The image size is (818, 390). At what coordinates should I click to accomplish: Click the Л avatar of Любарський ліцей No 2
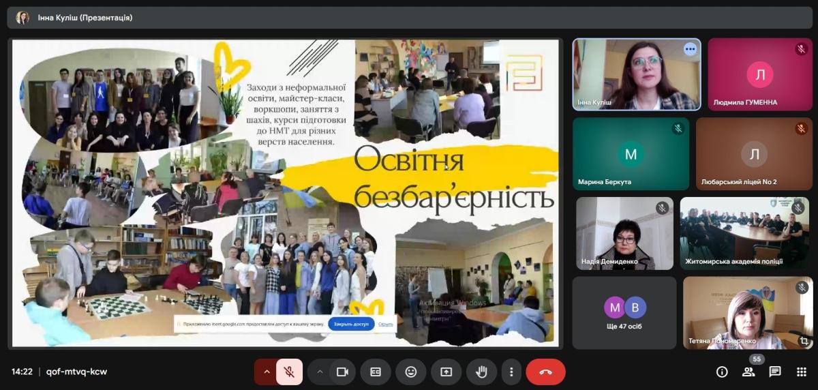coord(754,154)
